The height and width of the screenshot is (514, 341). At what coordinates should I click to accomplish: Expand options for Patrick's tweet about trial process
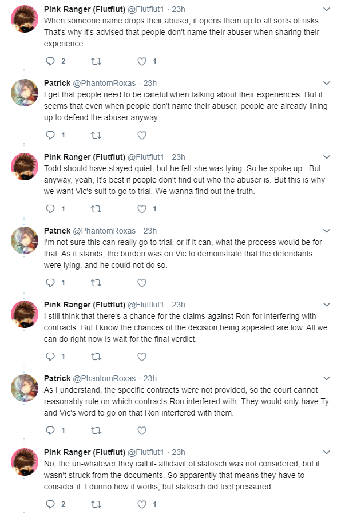tap(327, 231)
